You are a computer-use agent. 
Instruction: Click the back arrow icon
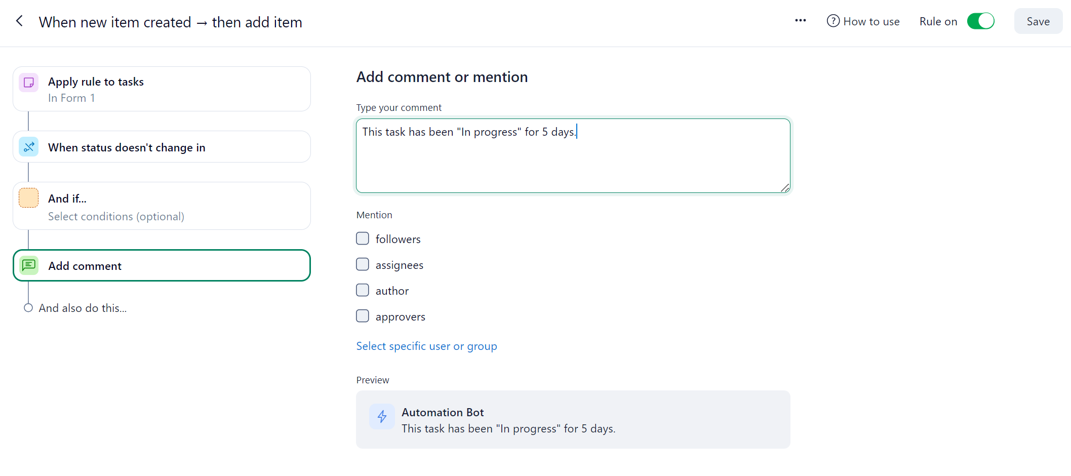click(x=20, y=21)
